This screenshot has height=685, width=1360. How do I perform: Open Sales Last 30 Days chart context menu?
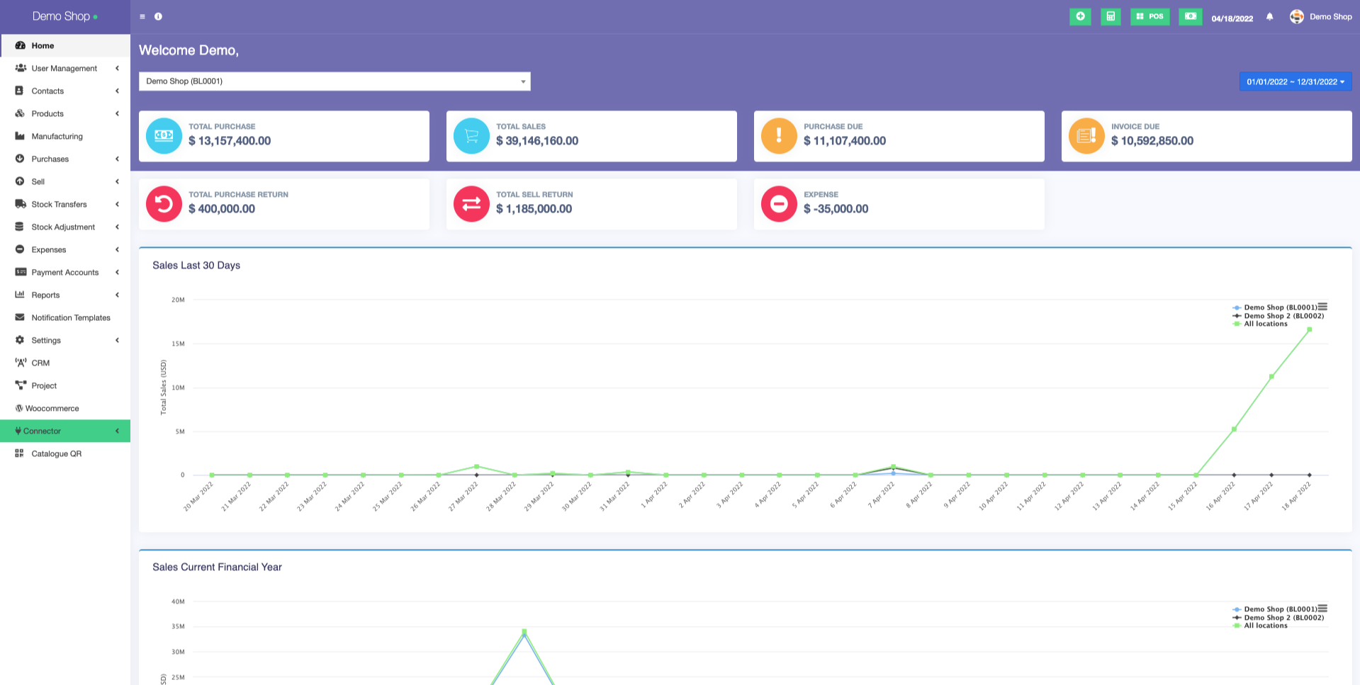pyautogui.click(x=1322, y=307)
